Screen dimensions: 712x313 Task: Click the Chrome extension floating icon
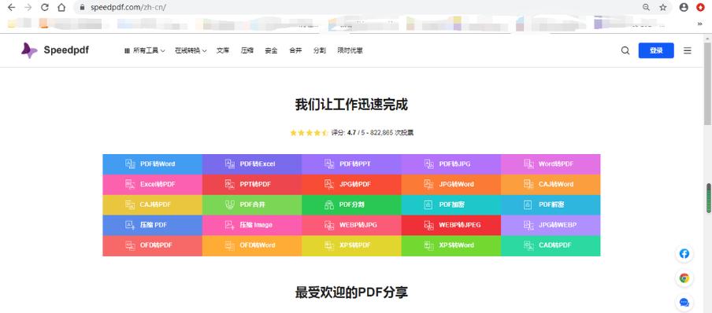tap(684, 278)
